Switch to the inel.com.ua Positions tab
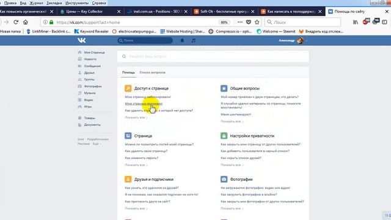Viewport: 391px width, 220px height. click(x=157, y=12)
